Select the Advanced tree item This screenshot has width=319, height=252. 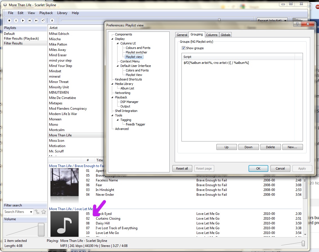(x=122, y=129)
